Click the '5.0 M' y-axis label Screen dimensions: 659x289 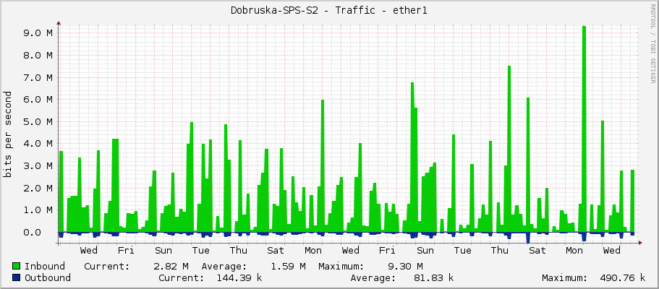tap(38, 121)
